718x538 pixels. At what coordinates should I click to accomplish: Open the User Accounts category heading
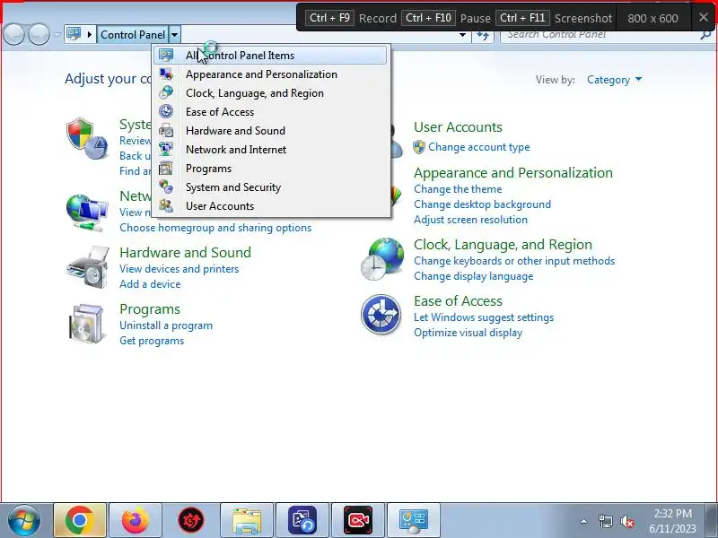(458, 127)
